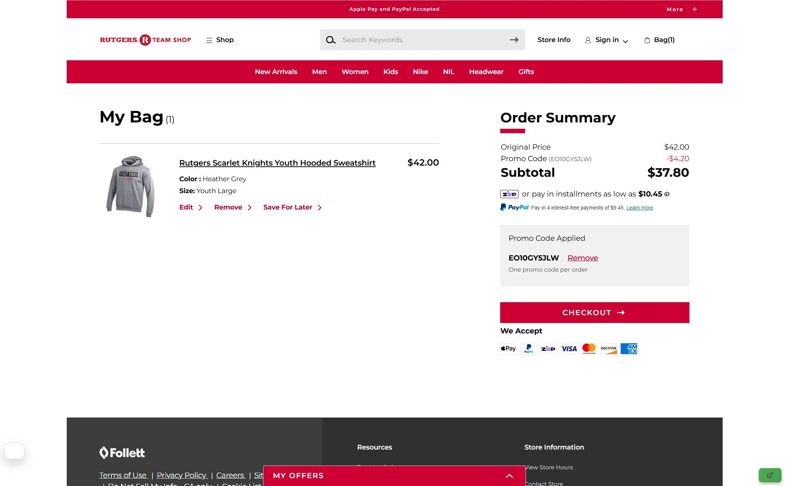Expand the More banner plus icon
789x486 pixels.
click(x=695, y=9)
